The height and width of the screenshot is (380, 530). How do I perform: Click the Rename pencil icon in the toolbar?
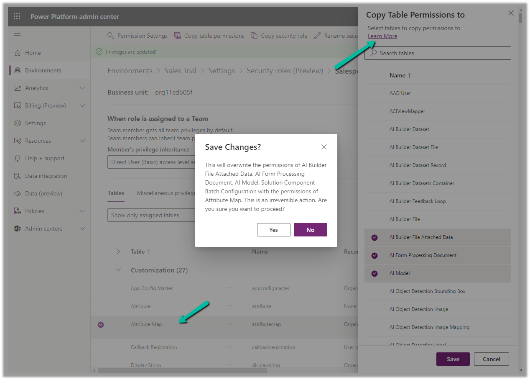click(318, 36)
